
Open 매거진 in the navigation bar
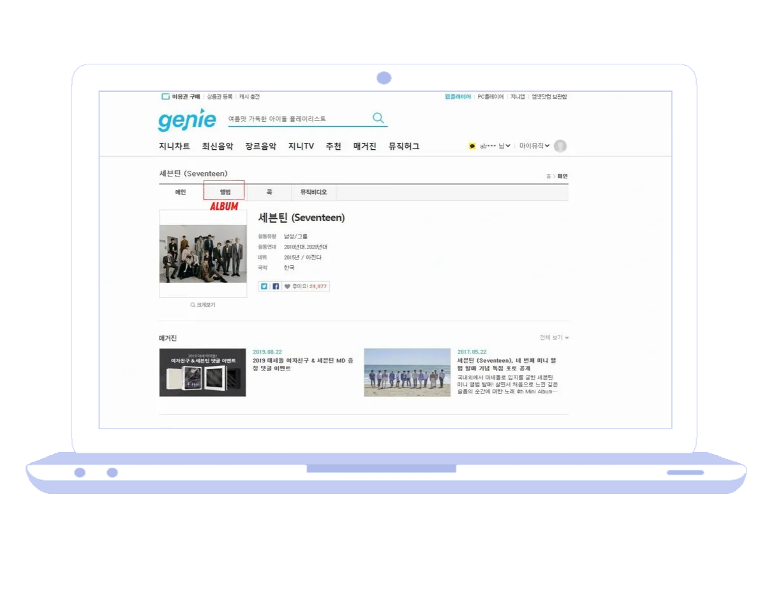click(365, 146)
